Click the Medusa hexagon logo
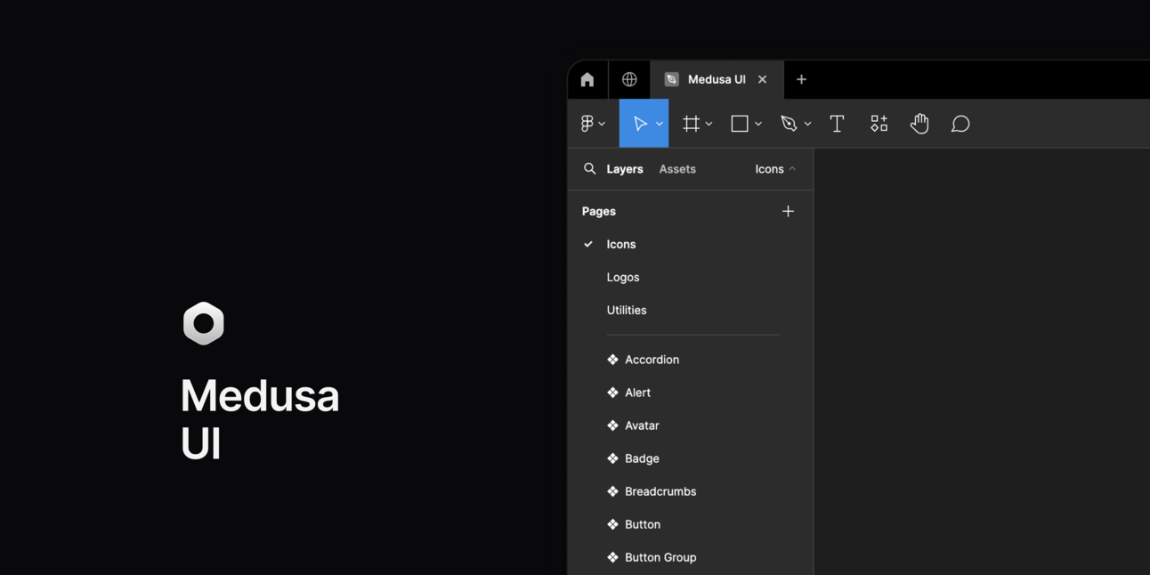Screen dimensions: 1150x575 pyautogui.click(x=204, y=323)
